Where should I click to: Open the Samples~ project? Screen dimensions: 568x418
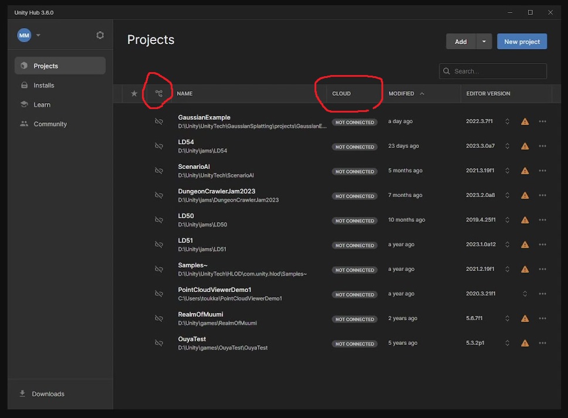pos(192,265)
